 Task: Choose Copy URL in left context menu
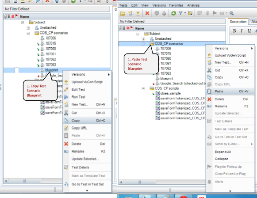pyautogui.click(x=87, y=128)
